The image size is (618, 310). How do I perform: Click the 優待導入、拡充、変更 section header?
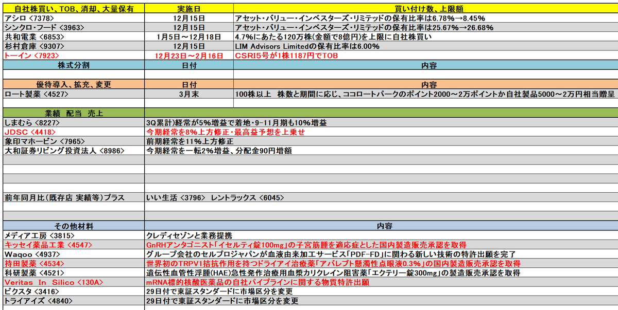[x=74, y=84]
